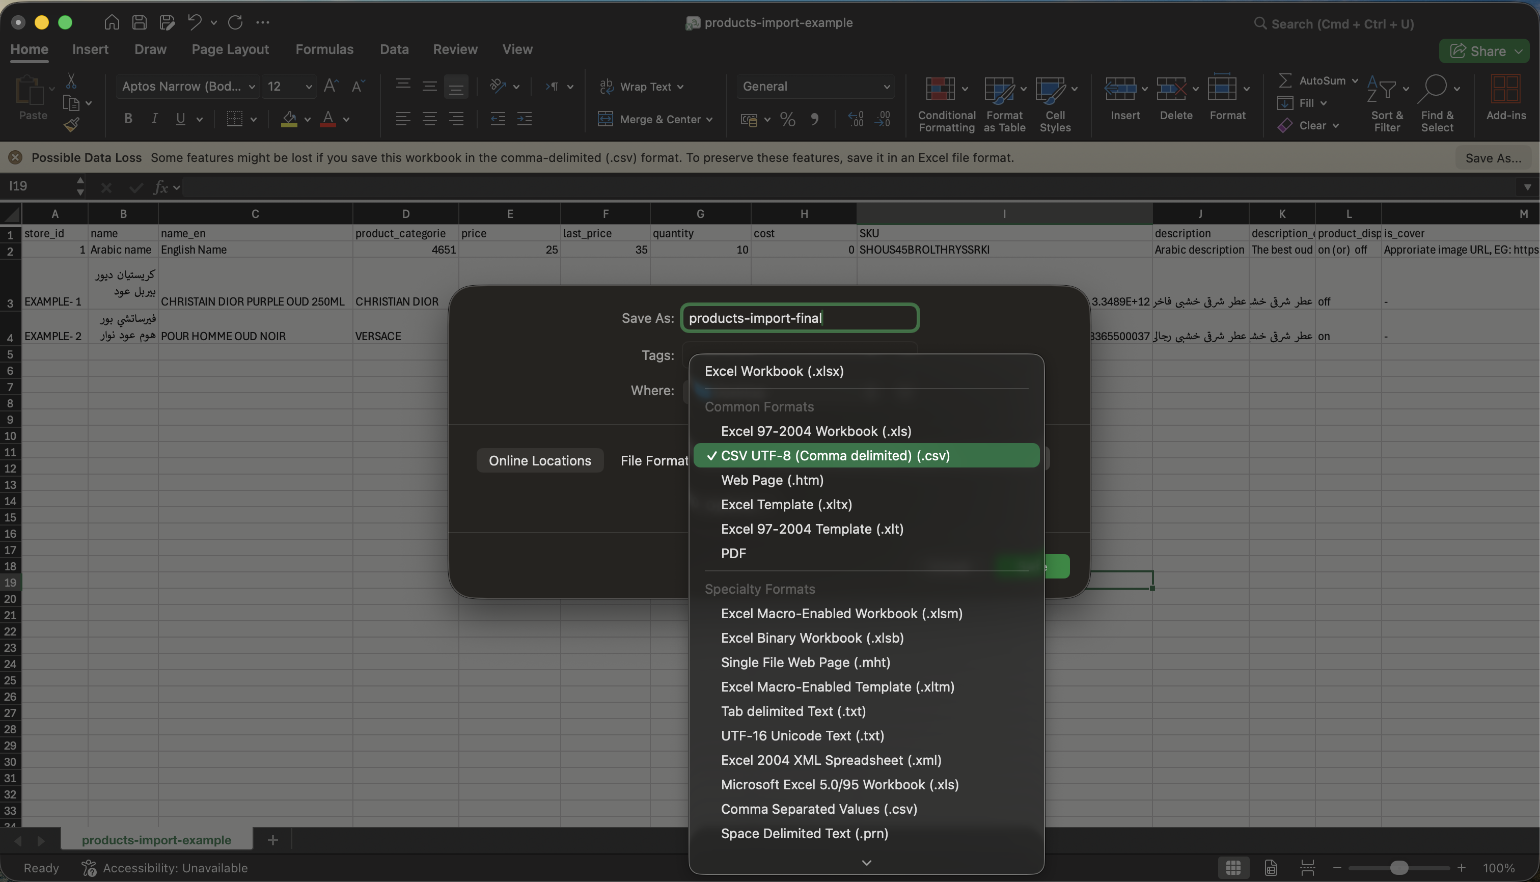Choose Excel Workbook (.xlsx) format
The height and width of the screenshot is (882, 1540).
[774, 371]
